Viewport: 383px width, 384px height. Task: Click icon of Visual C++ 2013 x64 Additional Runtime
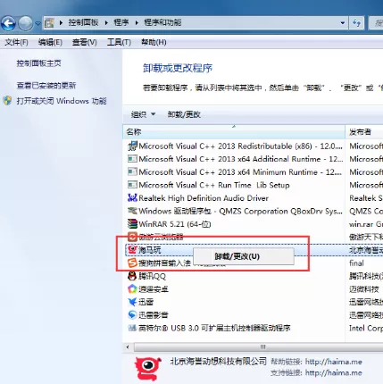click(132, 159)
